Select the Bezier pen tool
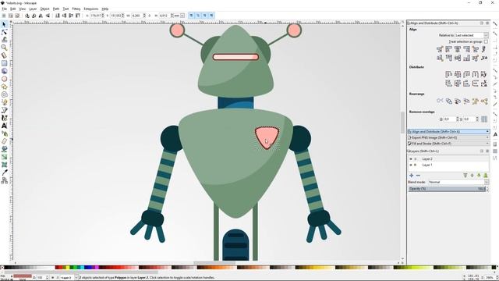499x281 pixels. 4,110
